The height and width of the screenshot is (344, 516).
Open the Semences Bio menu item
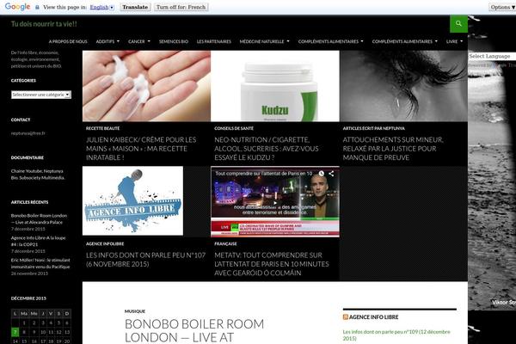pyautogui.click(x=174, y=41)
